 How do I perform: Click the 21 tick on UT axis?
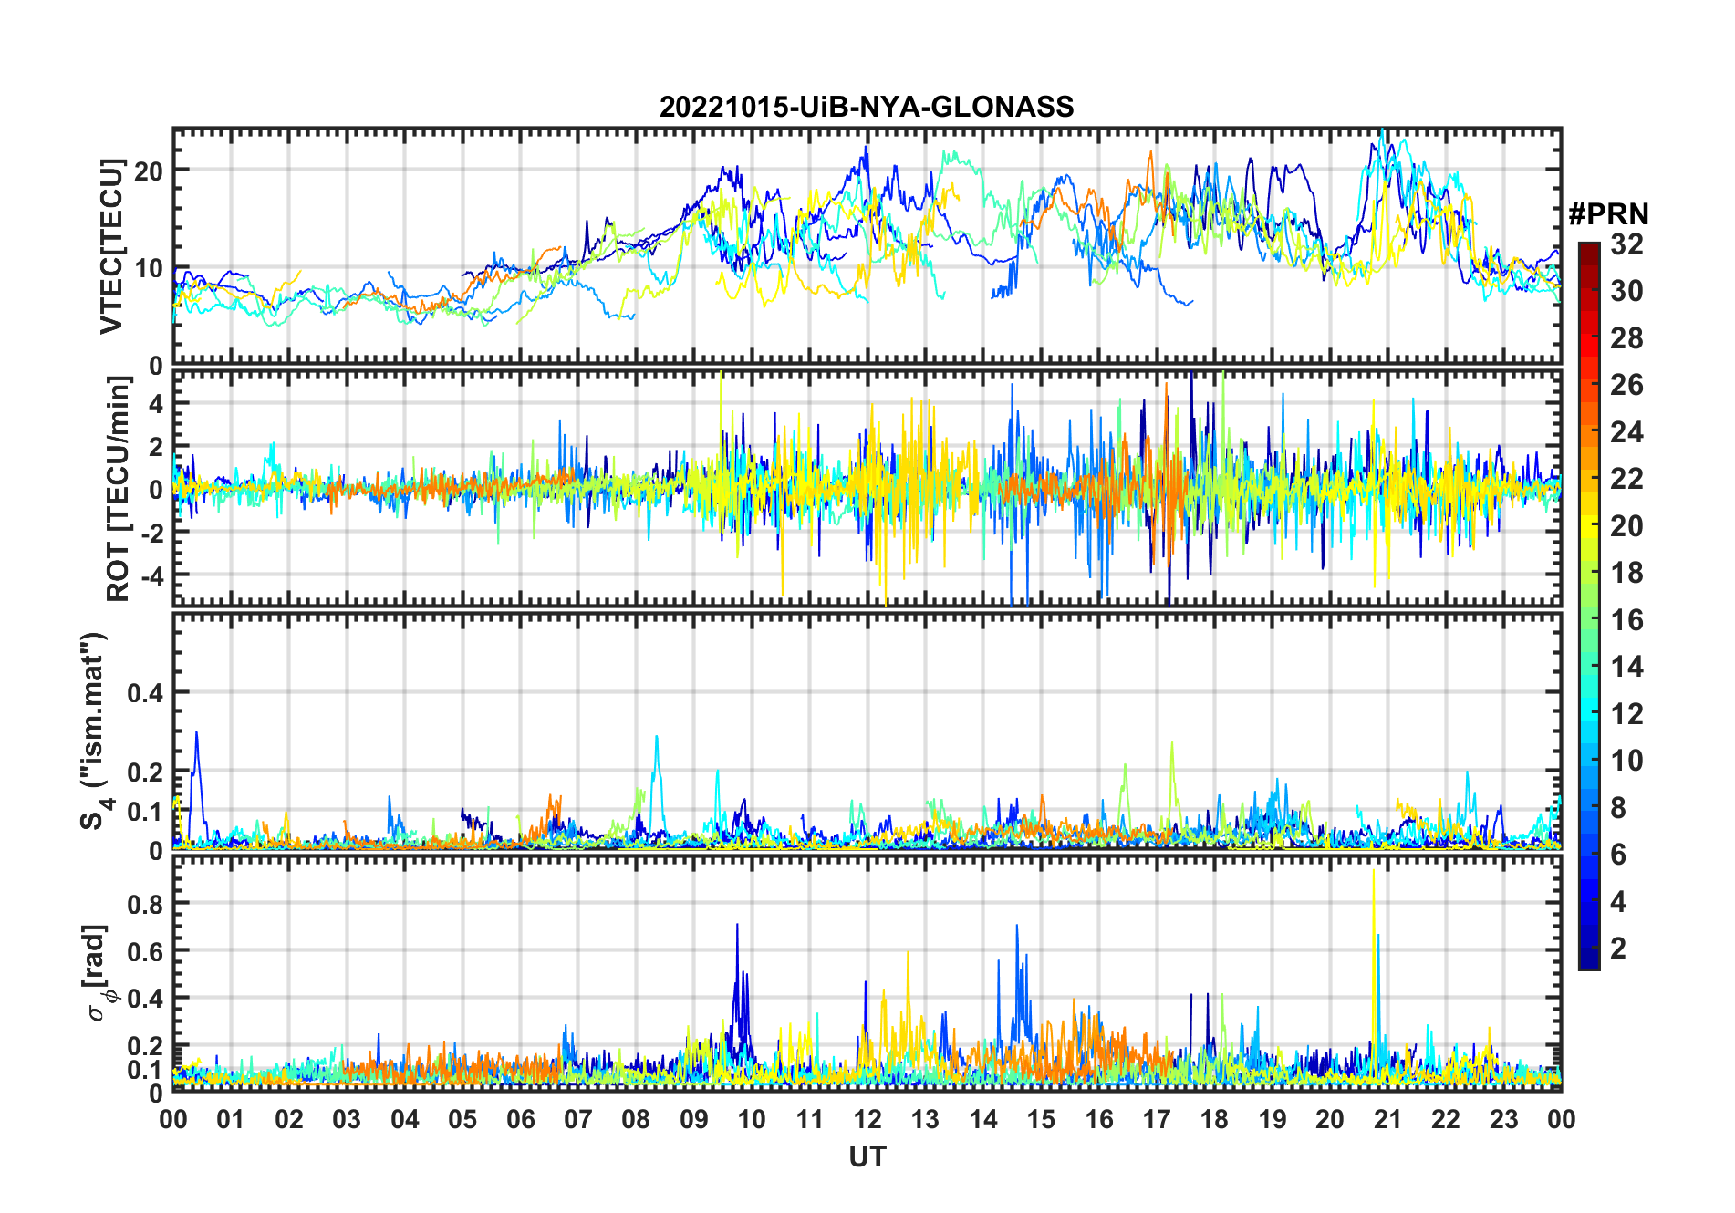tap(1387, 1119)
